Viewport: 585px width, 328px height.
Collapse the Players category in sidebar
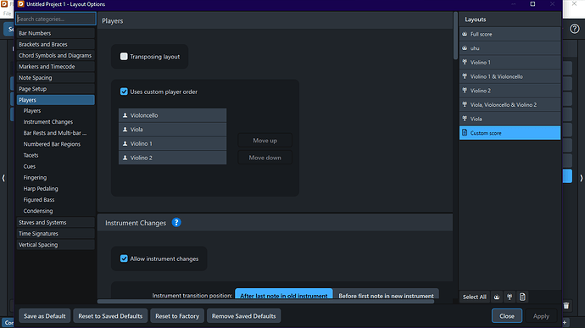tap(56, 100)
